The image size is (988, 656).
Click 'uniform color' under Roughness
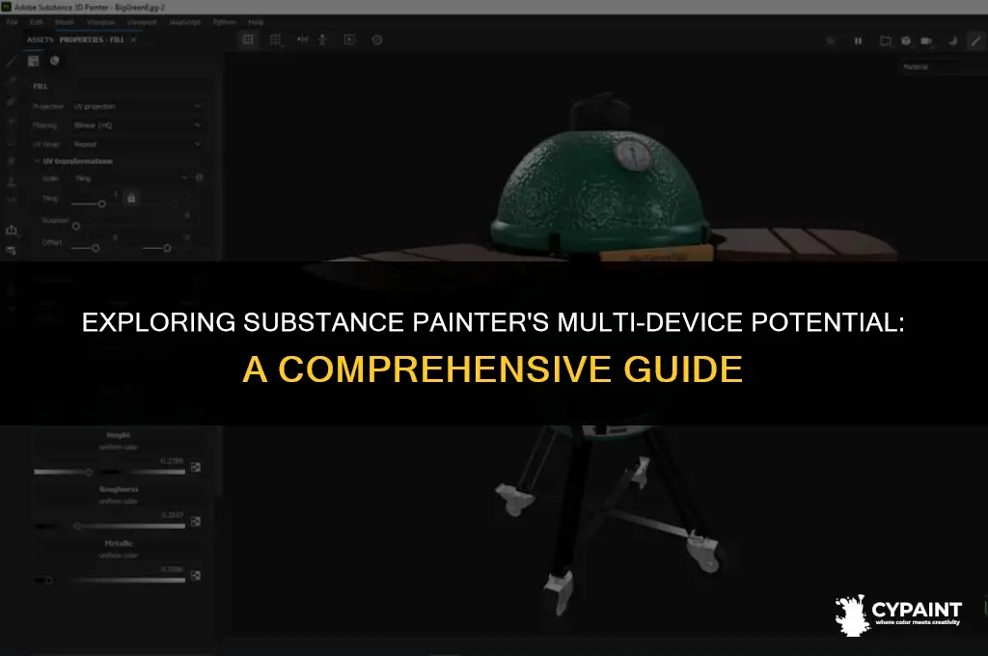(x=118, y=501)
